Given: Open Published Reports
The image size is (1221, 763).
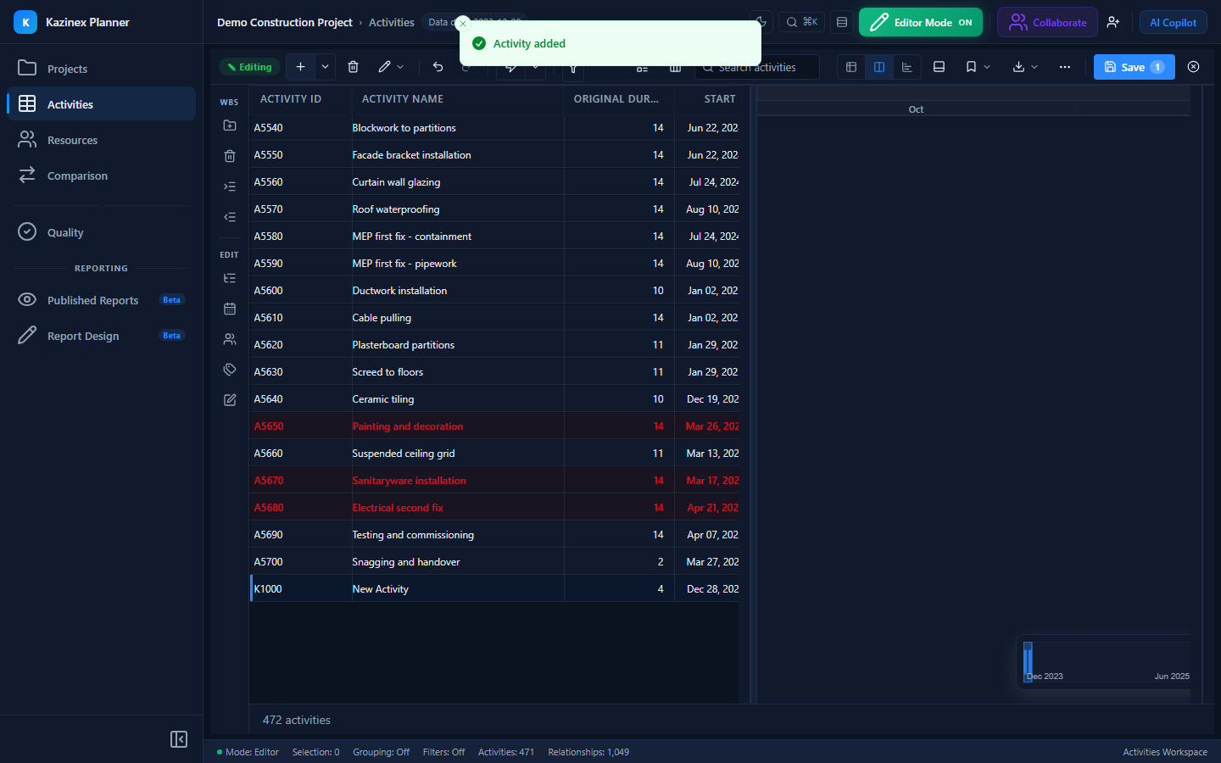Looking at the screenshot, I should (101, 300).
